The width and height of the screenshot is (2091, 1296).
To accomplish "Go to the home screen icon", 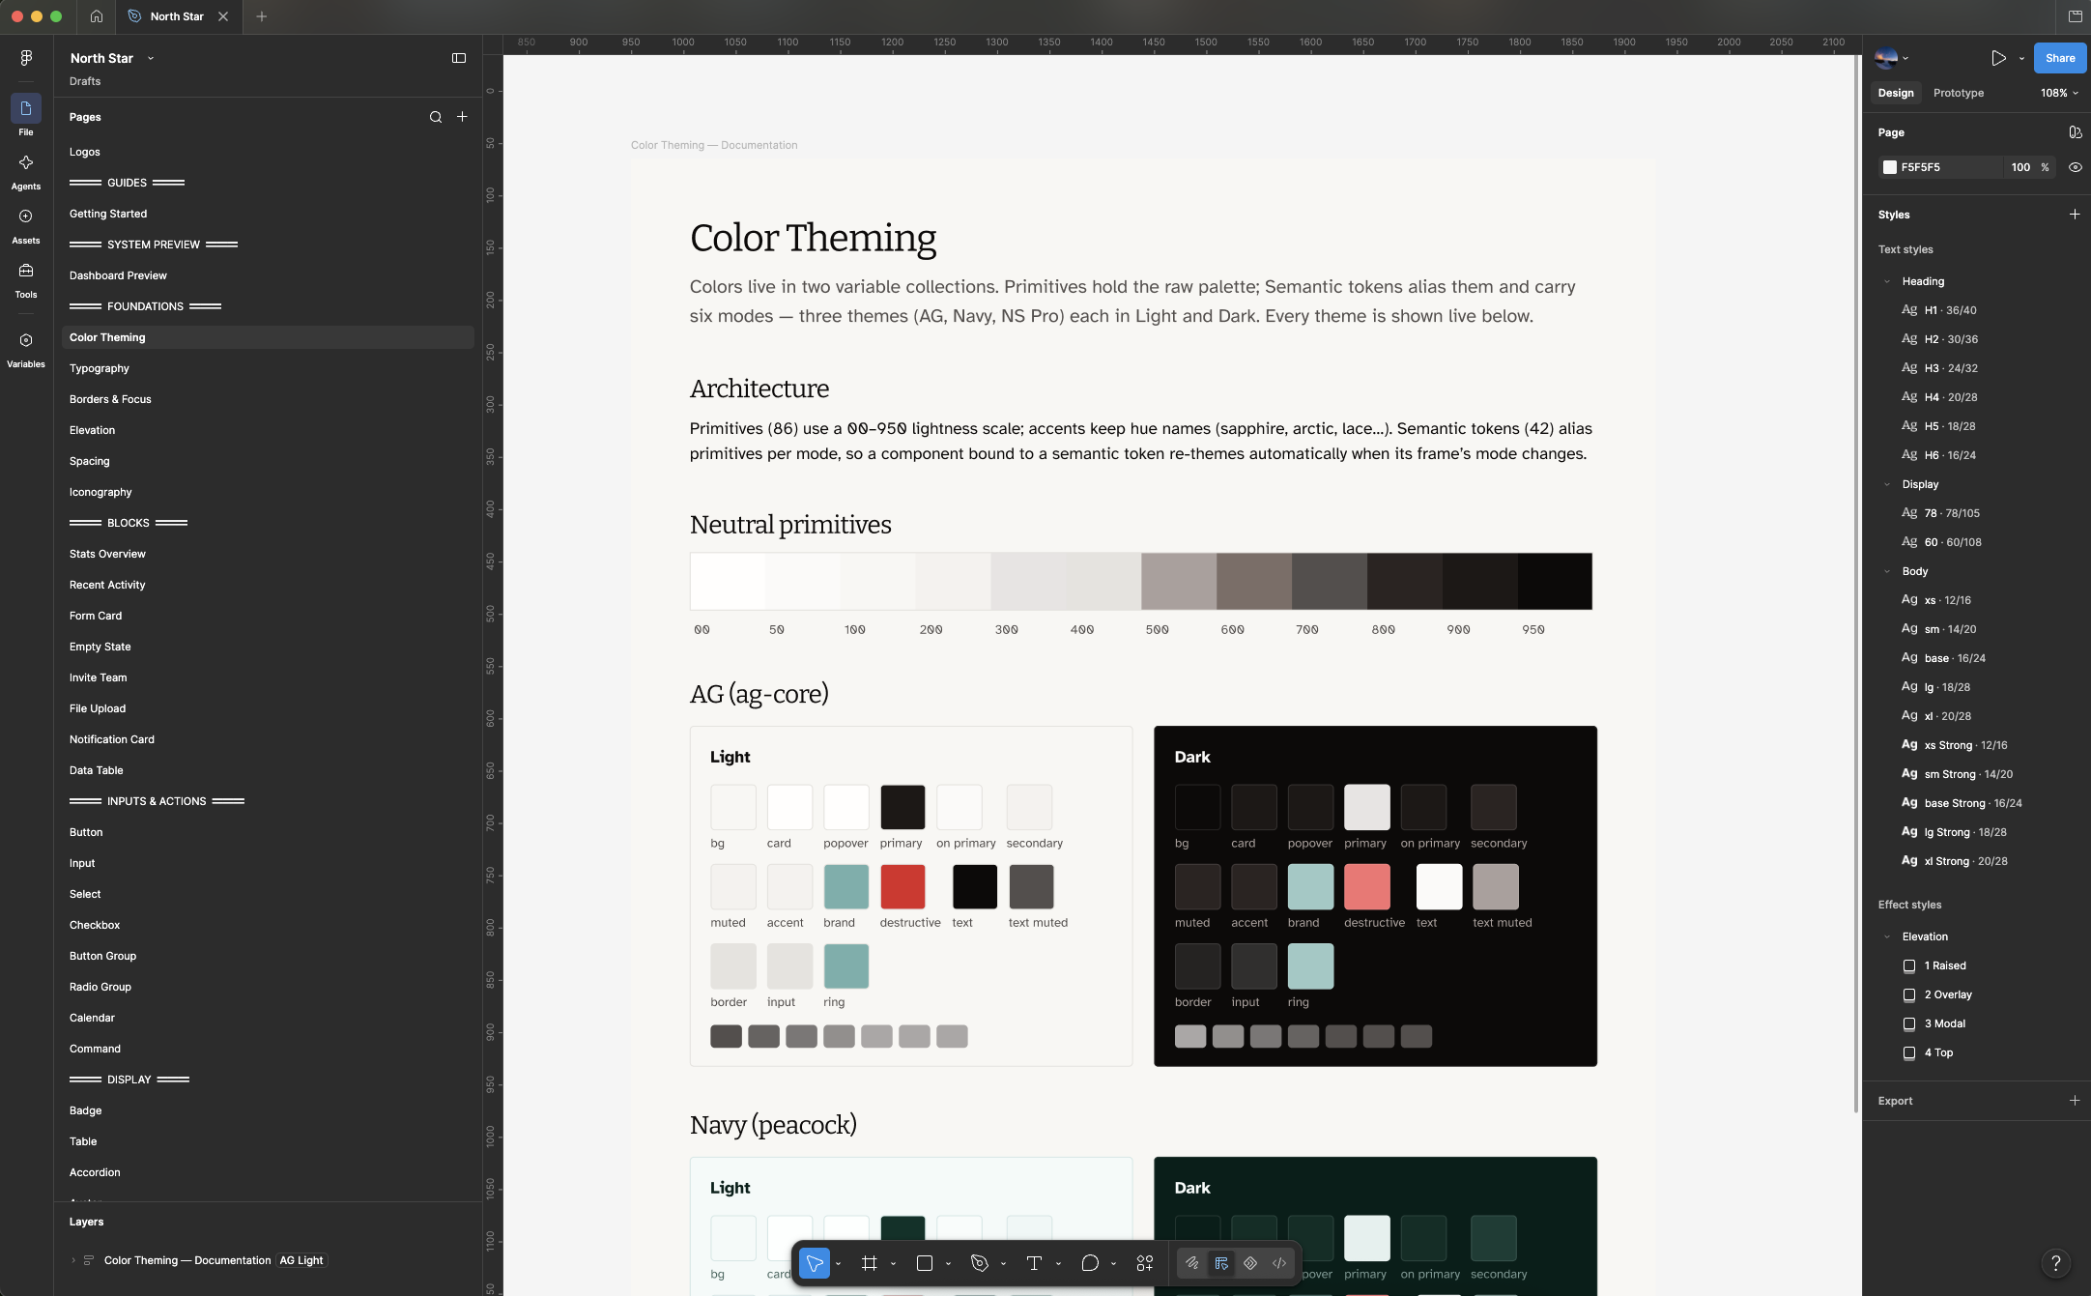I will click(x=97, y=16).
